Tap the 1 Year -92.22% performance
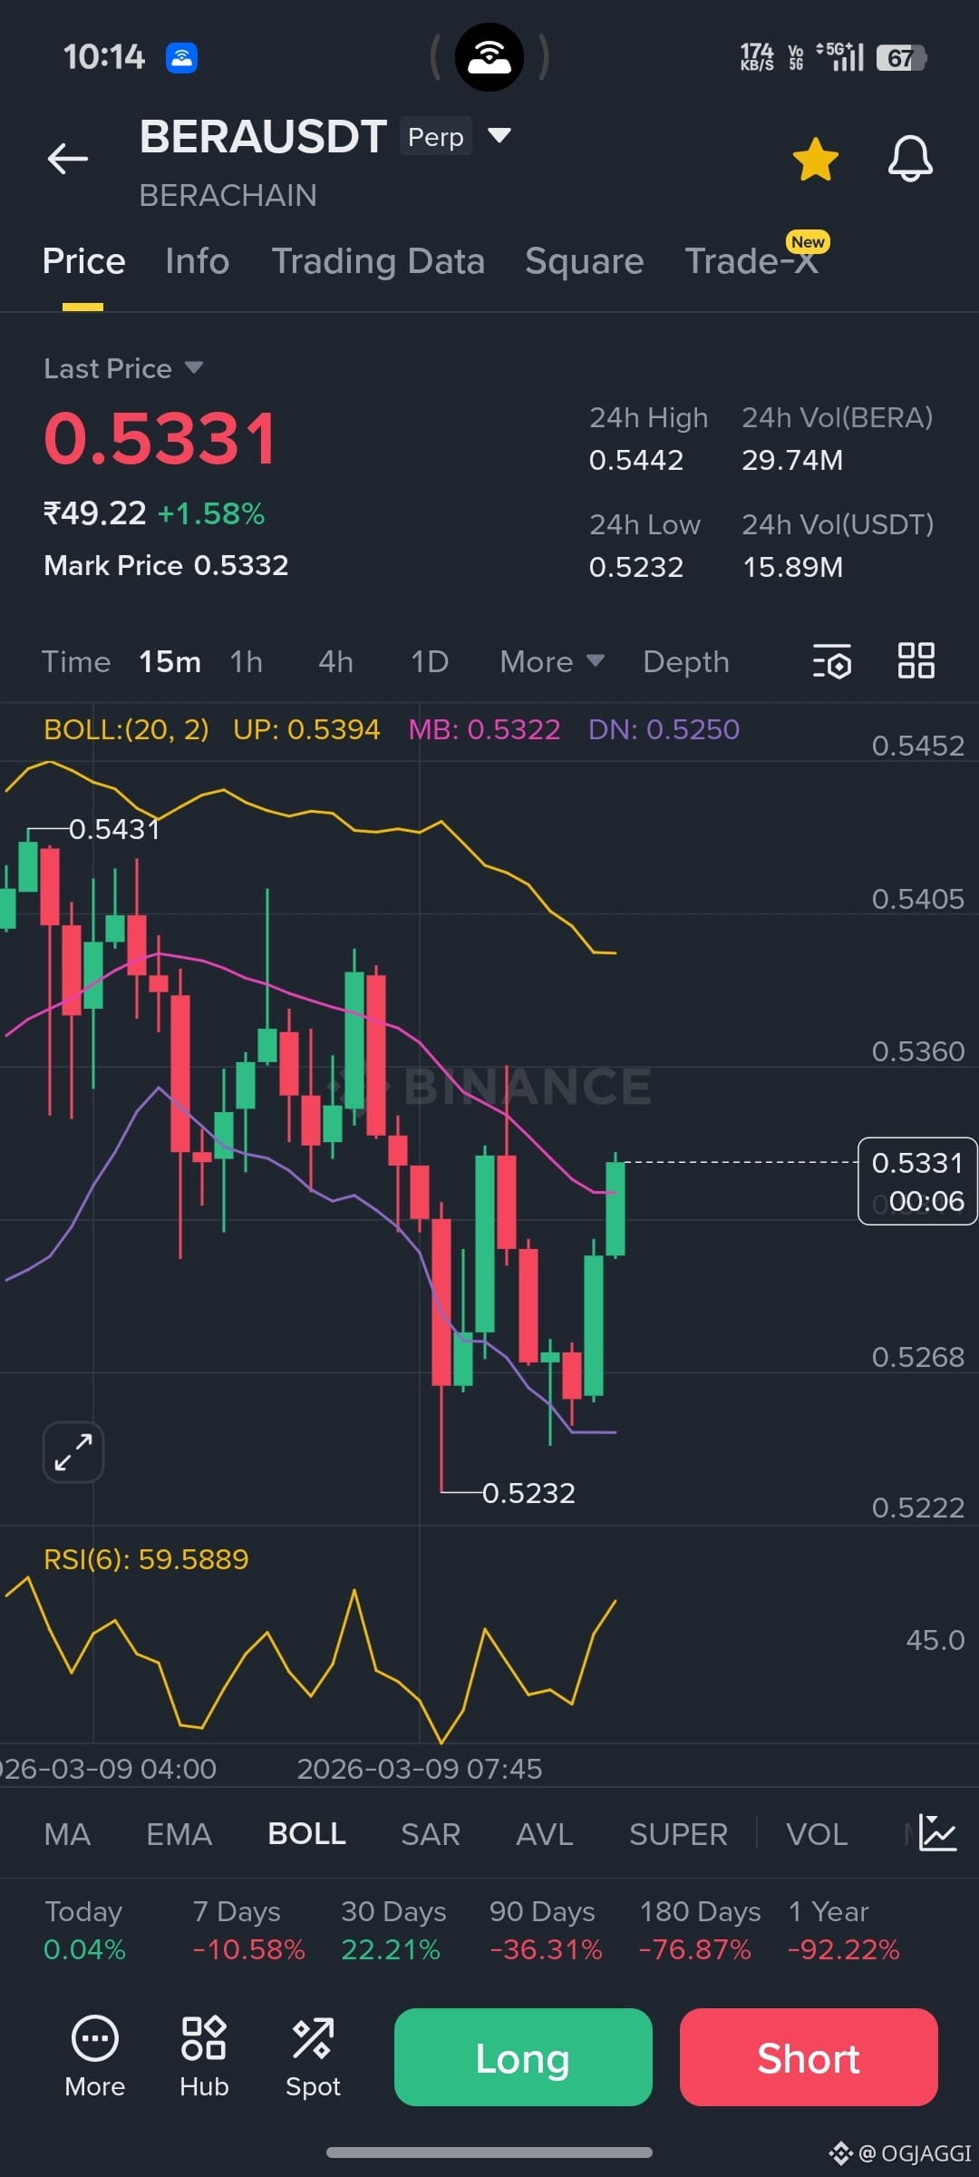Viewport: 979px width, 2177px height. (x=844, y=1930)
